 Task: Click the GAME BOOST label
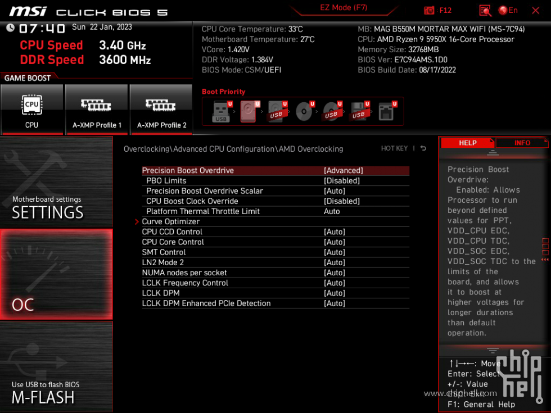[28, 78]
